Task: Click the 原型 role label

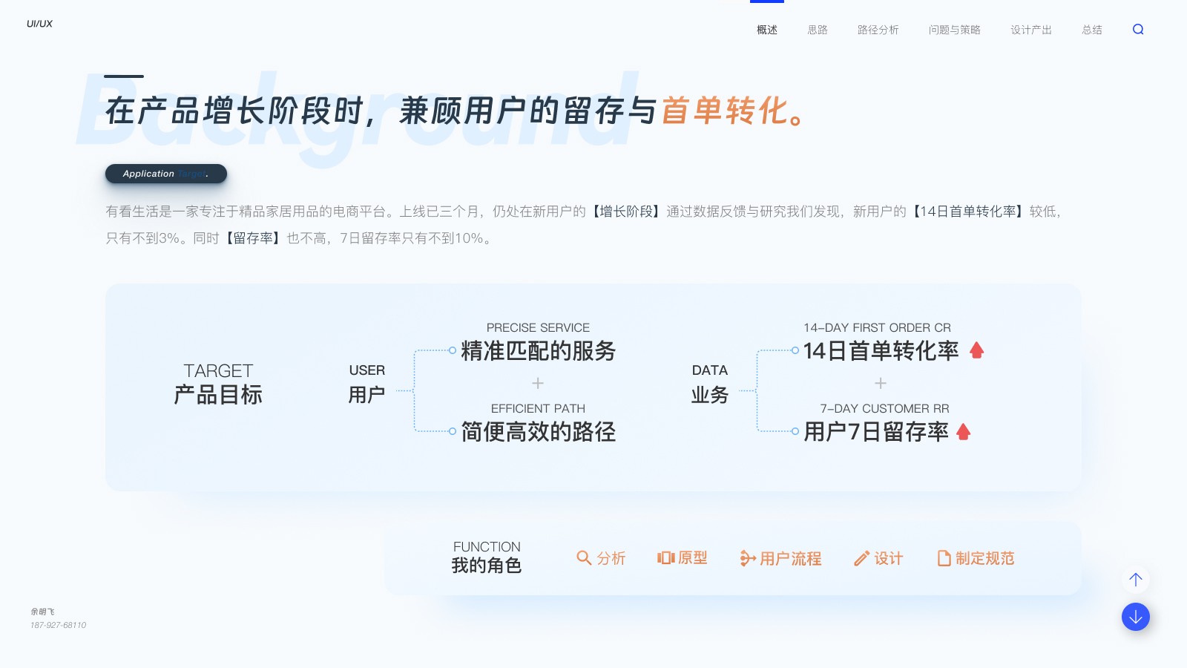Action: (x=693, y=557)
